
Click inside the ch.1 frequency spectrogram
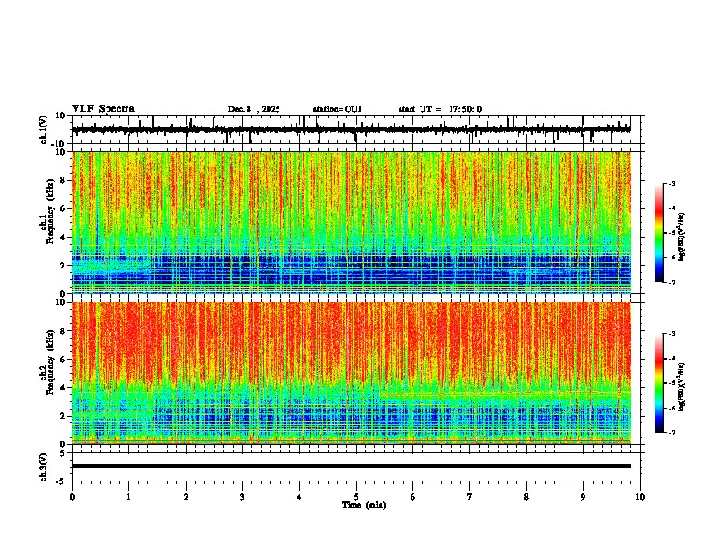pos(351,222)
